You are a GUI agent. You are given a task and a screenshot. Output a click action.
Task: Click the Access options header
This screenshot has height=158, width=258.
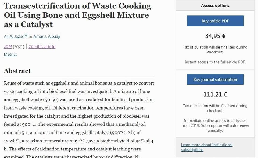pos(215,6)
